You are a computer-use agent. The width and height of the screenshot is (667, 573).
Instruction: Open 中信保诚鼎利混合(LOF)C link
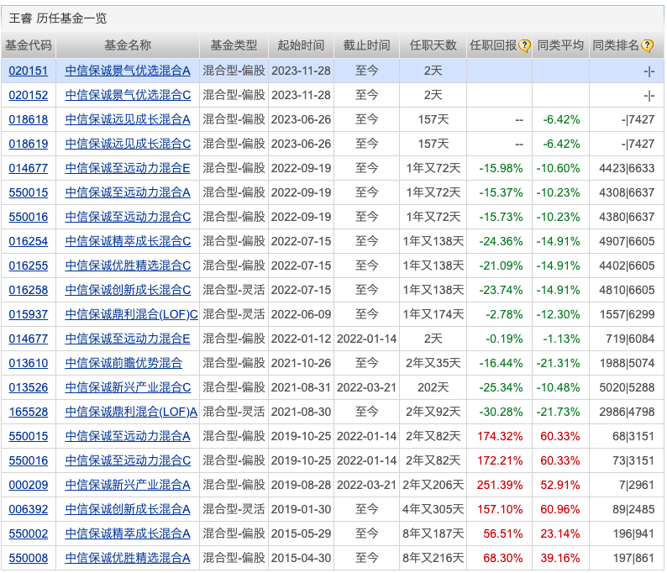tap(131, 314)
